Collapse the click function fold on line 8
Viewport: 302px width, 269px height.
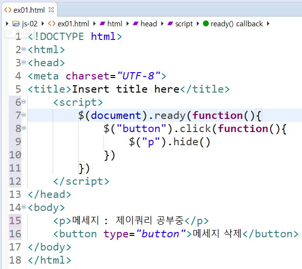pos(24,128)
